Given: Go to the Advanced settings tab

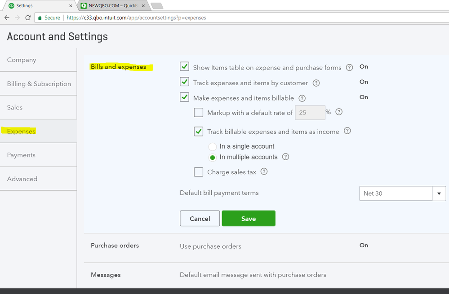Looking at the screenshot, I should pos(22,179).
